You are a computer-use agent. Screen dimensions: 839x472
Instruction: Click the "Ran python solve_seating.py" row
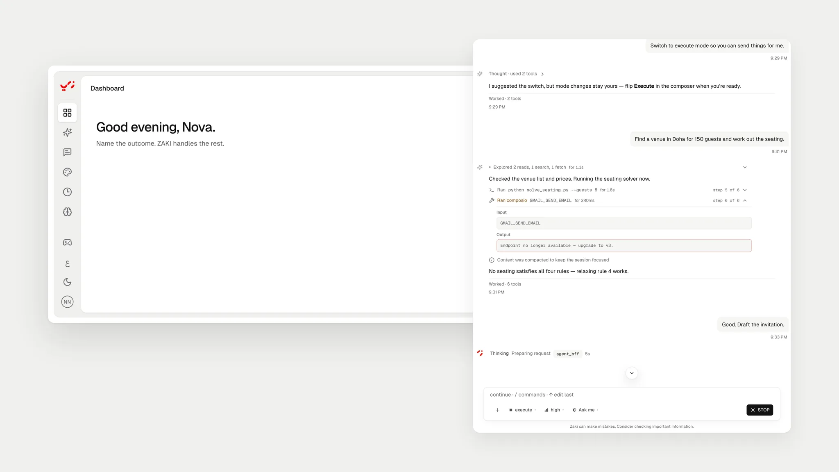click(619, 190)
